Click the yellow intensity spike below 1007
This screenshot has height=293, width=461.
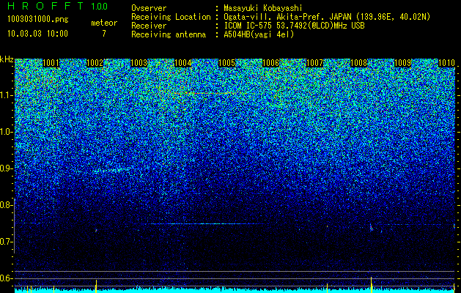[327, 288]
